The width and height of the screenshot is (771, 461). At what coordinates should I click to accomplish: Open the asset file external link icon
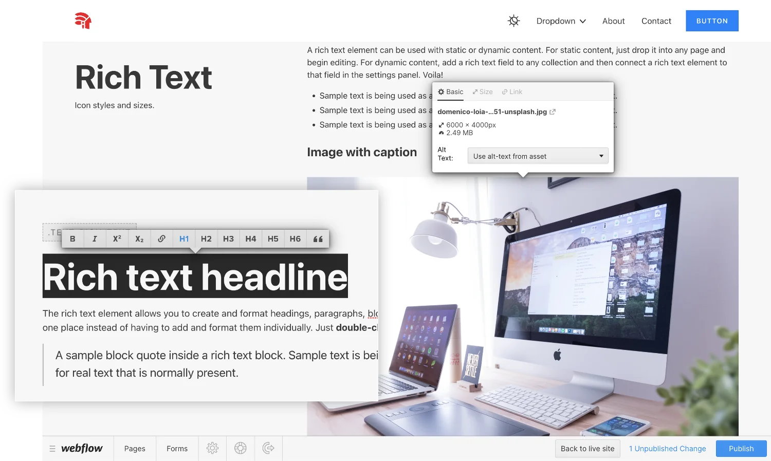(553, 112)
